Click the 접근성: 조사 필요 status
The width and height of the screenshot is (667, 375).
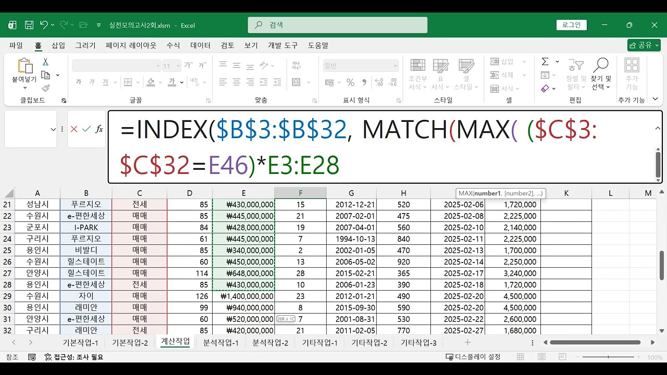[74, 357]
